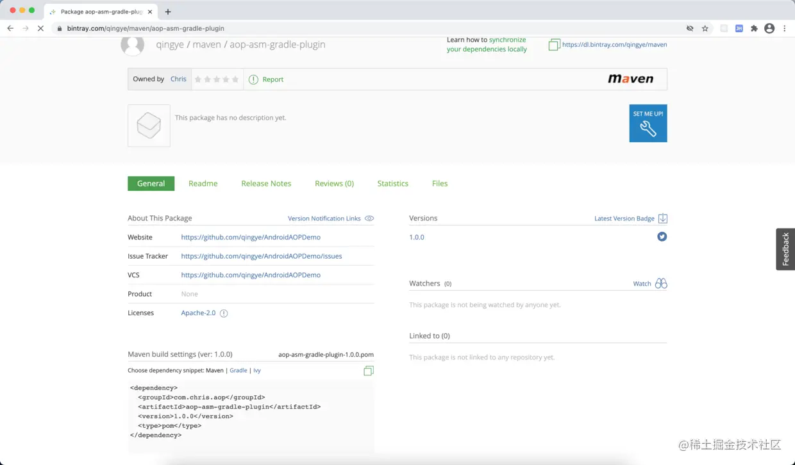Click the browser address bar URL

[x=146, y=28]
